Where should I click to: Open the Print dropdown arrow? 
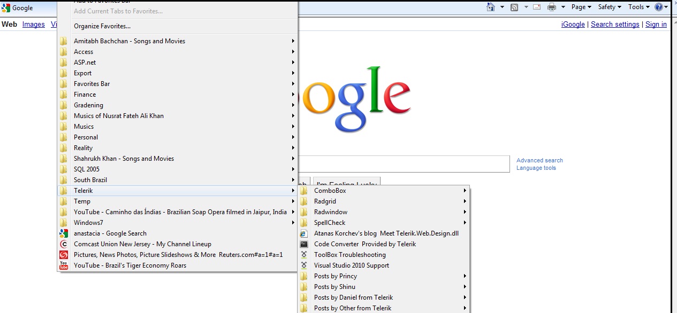(562, 7)
